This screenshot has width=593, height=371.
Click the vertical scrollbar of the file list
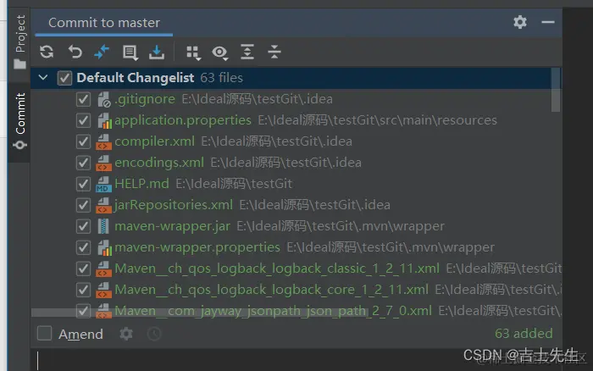[556, 90]
